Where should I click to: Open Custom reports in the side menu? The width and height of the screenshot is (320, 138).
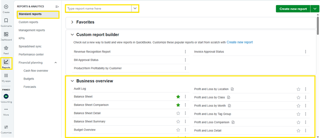(28, 22)
